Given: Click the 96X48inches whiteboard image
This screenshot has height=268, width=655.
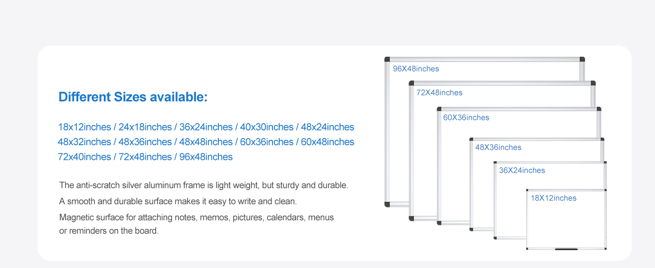Looking at the screenshot, I should tap(397, 134).
